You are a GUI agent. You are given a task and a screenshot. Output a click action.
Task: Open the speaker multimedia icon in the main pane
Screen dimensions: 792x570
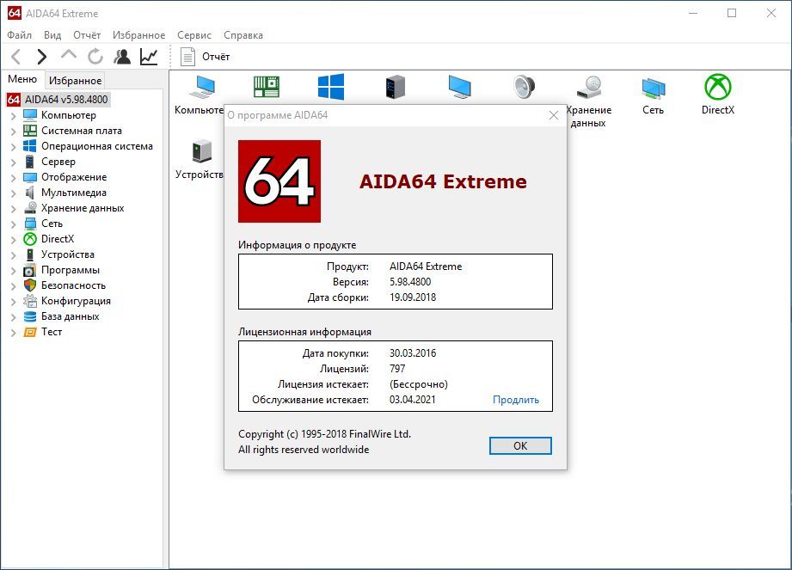pyautogui.click(x=525, y=87)
